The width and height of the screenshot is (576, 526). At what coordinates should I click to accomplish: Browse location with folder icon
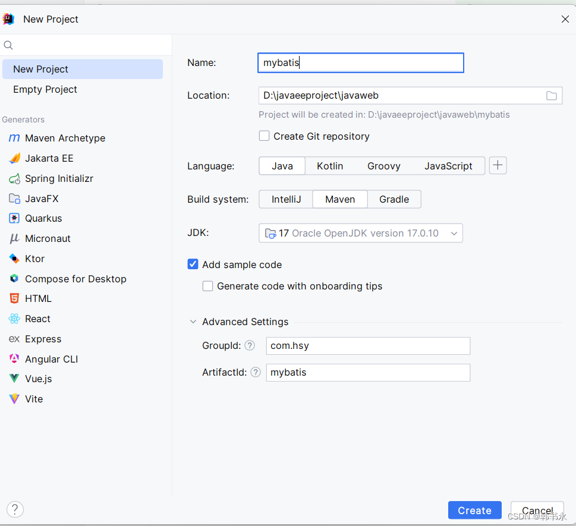552,96
